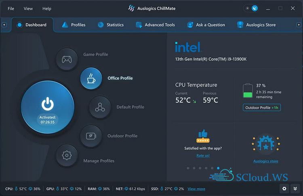Screen dimensions: 303x196
Task: Click the Rate us! link
Action: pos(203,155)
